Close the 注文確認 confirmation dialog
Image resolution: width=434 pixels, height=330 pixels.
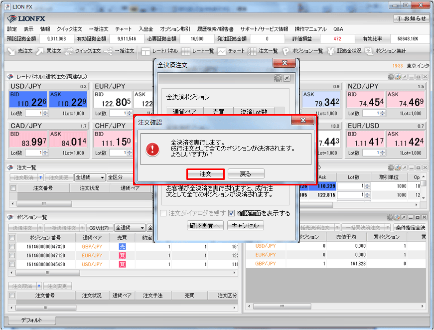tap(303, 120)
